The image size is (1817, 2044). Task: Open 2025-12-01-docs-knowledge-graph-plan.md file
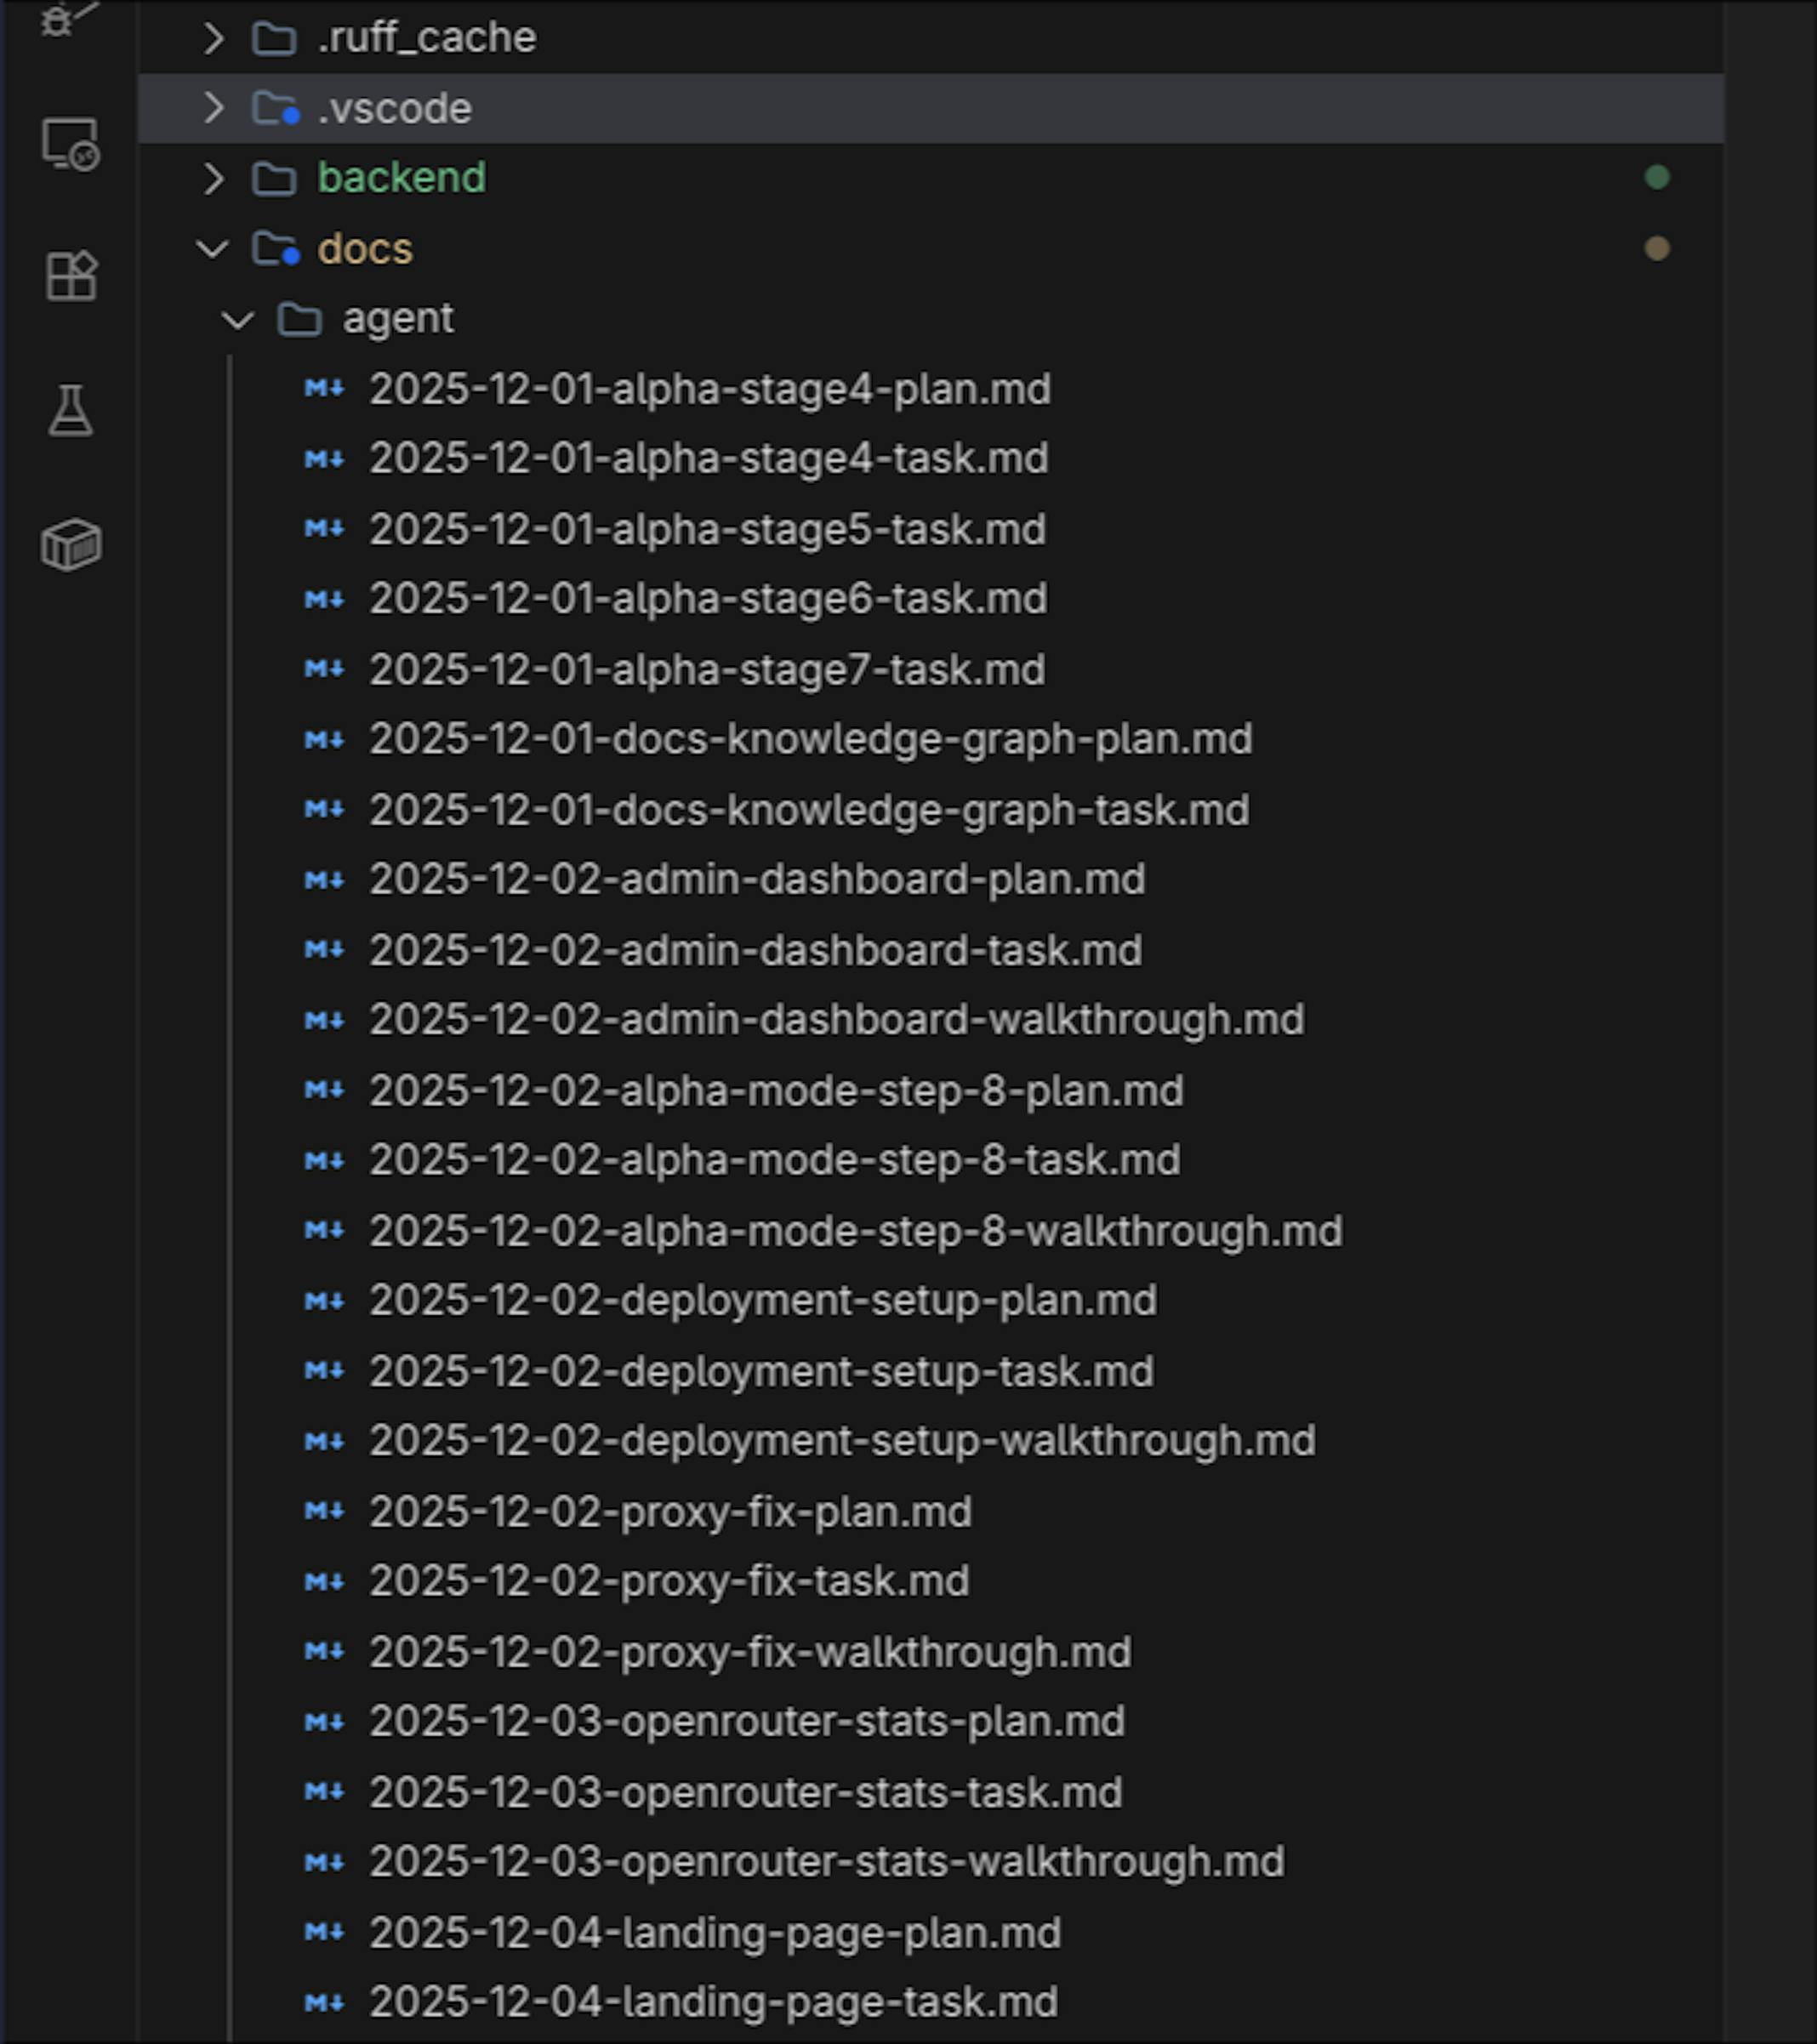[810, 739]
